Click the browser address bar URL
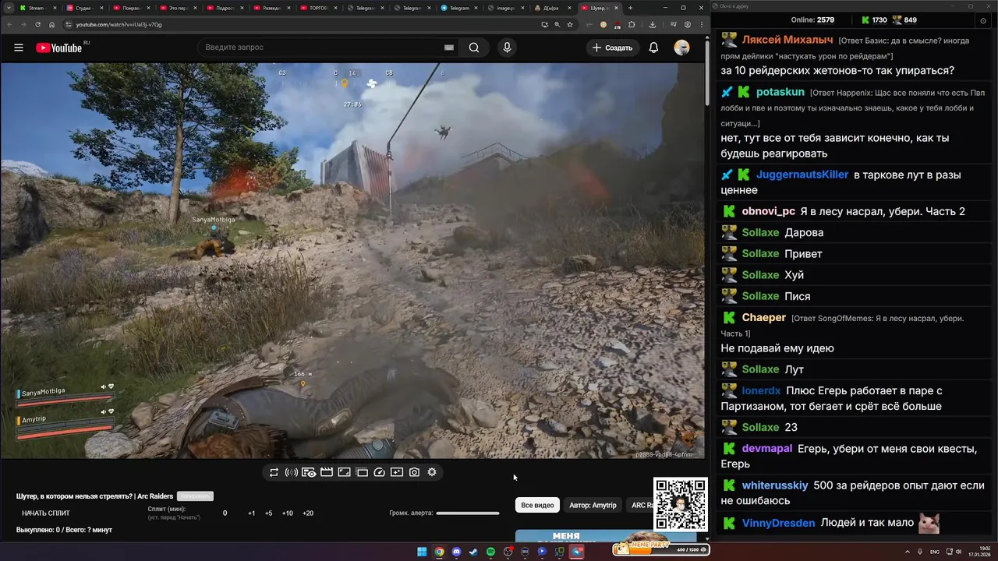Screen dimensions: 998x561 pyautogui.click(x=119, y=24)
